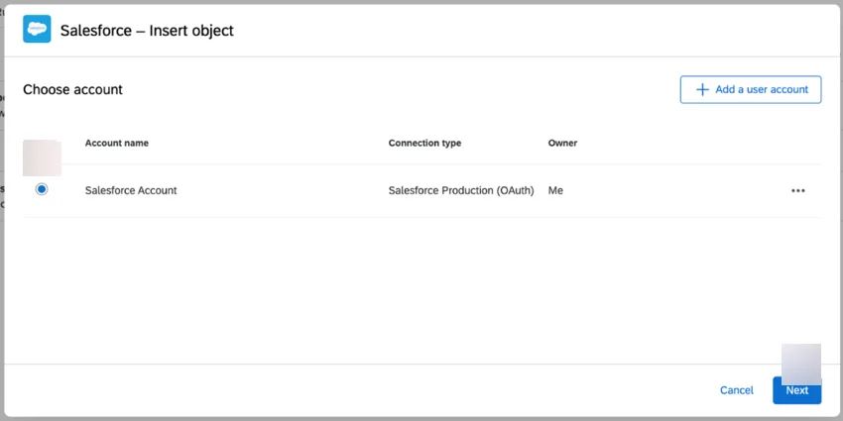Click the empty footer area left of Cancel
This screenshot has height=421, width=843.
pyautogui.click(x=347, y=390)
